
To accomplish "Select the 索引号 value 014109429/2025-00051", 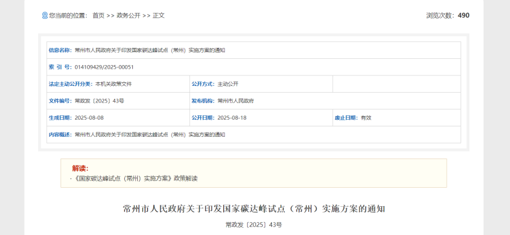I will pos(104,67).
